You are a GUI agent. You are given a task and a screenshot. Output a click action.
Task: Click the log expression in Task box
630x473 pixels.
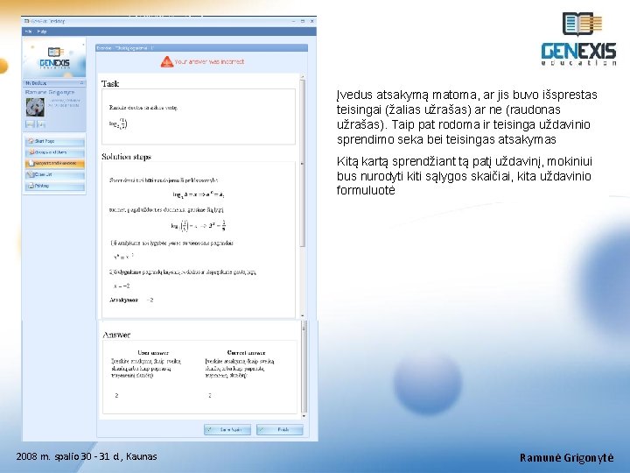[118, 124]
